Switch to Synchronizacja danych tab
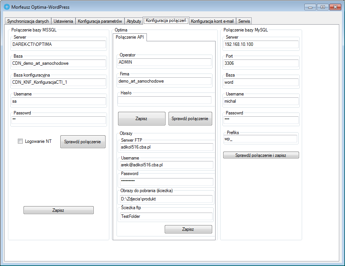345x266 pixels. pos(28,21)
